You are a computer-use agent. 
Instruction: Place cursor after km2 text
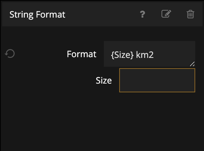[154, 55]
